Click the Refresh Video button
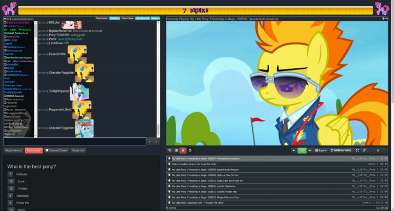This screenshot has width=394, height=211. tap(341, 150)
